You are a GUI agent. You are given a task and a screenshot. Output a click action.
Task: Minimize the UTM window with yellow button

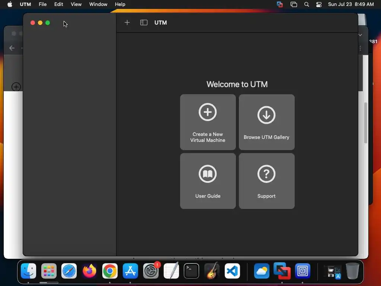tap(40, 23)
